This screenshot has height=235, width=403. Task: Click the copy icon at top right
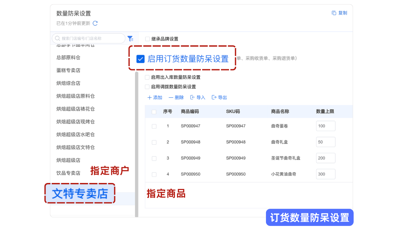point(334,13)
